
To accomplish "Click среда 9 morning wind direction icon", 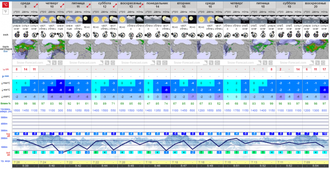I will click(x=17, y=35).
